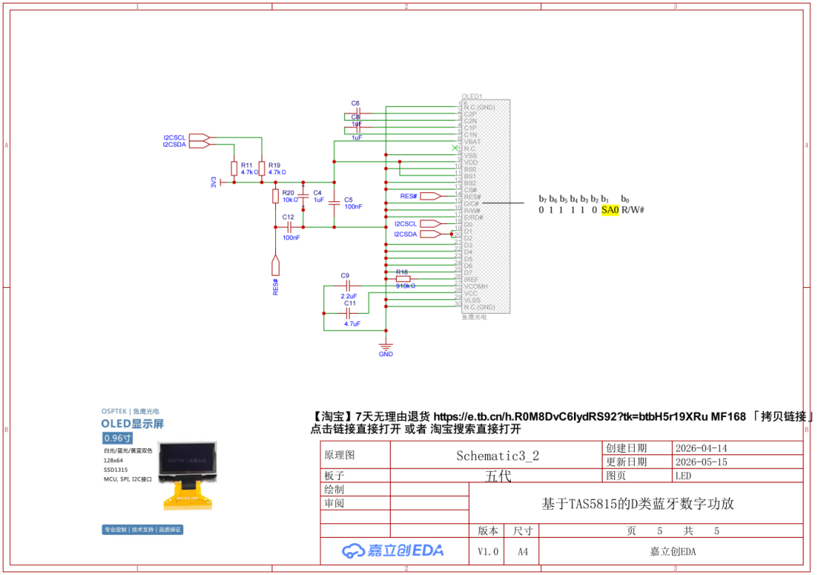Select capacitor C9 2.2uF symbol
Image resolution: width=821 pixels, height=575 pixels.
pos(347,286)
